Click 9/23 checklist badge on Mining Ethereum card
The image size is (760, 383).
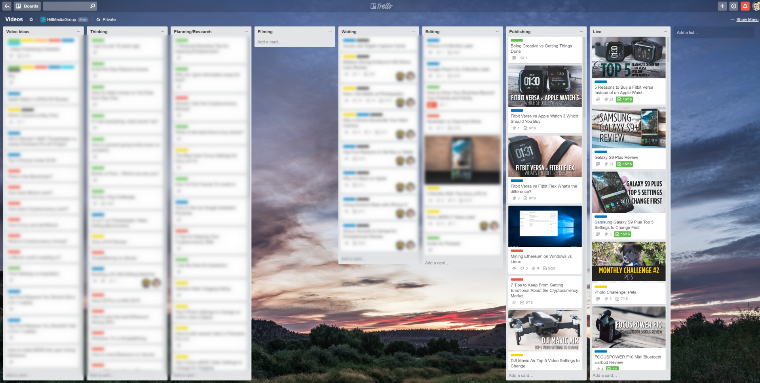pos(549,269)
